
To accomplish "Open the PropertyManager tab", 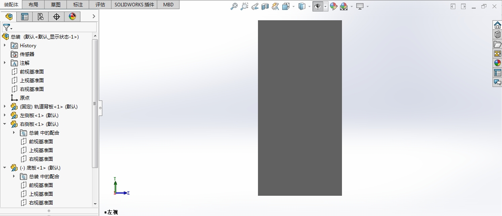I will tap(25, 16).
